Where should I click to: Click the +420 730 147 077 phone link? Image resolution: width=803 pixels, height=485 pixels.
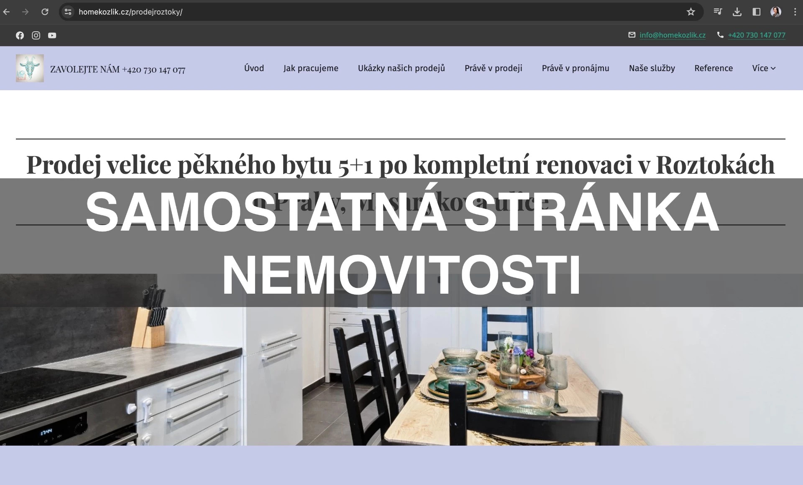coord(756,35)
